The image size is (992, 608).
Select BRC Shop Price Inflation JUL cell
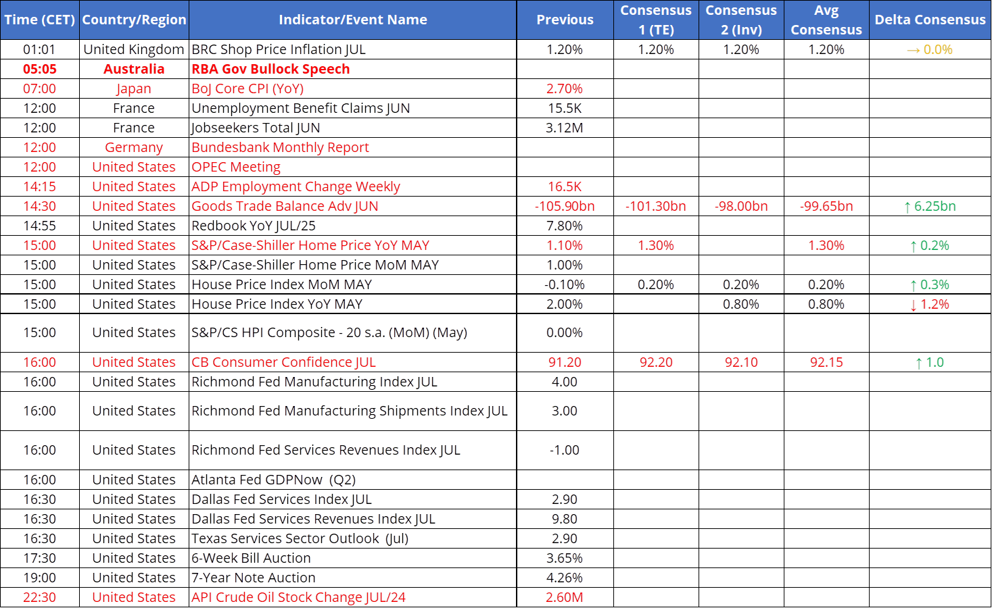[x=353, y=49]
